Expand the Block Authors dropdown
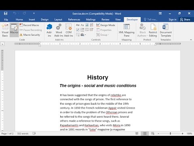Viewport: 194px width, 146px height. (143, 30)
